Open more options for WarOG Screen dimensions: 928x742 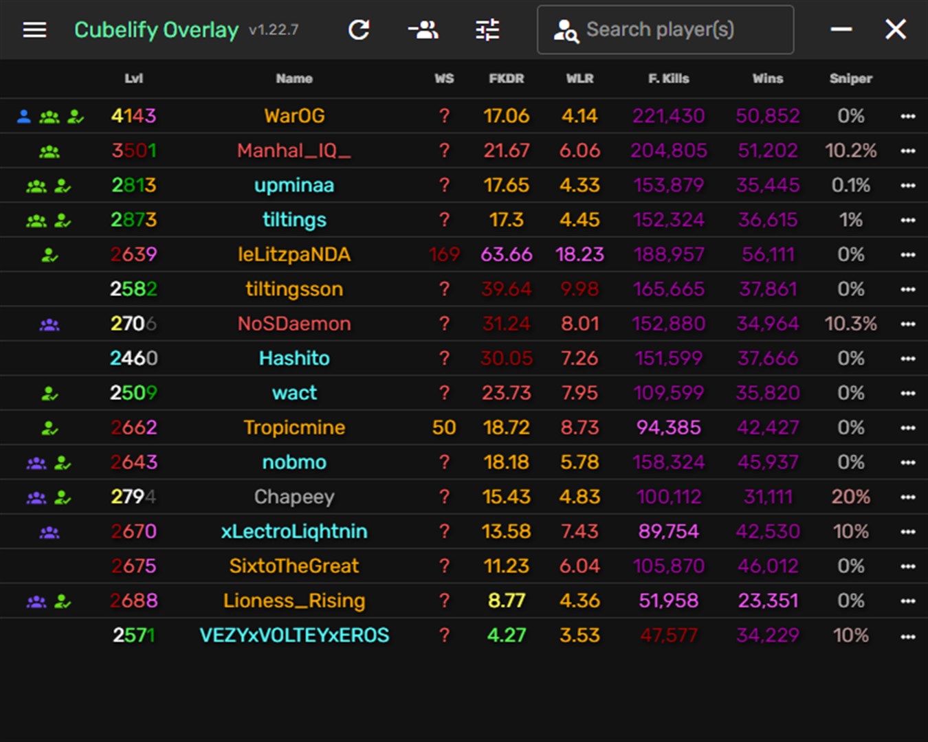pos(907,116)
